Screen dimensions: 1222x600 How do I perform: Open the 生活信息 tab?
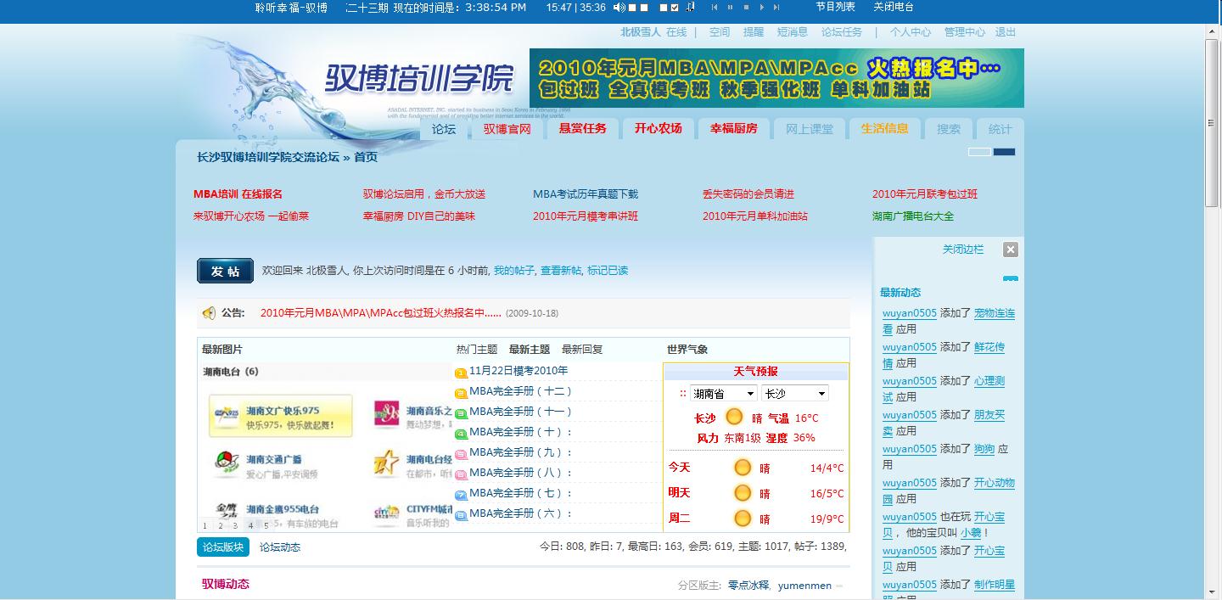point(885,129)
